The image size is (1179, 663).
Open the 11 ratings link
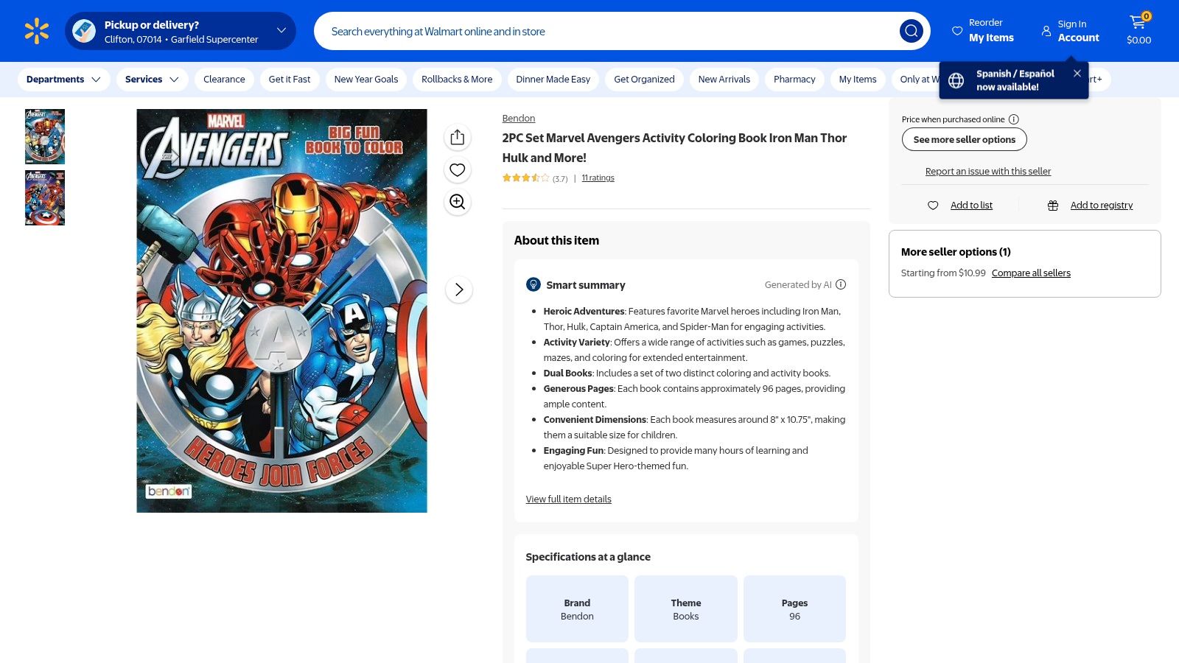[x=598, y=178]
